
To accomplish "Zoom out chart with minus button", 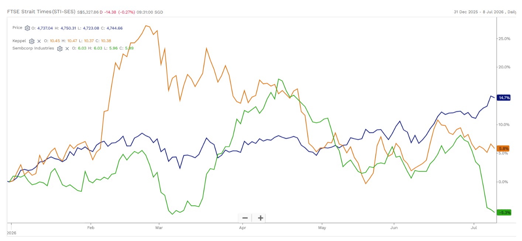I will click(245, 218).
